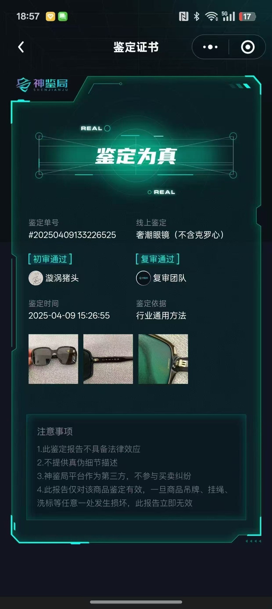Tap appraisal number #20250409133226525
Image resolution: width=272 pixels, height=609 pixels.
pyautogui.click(x=72, y=235)
